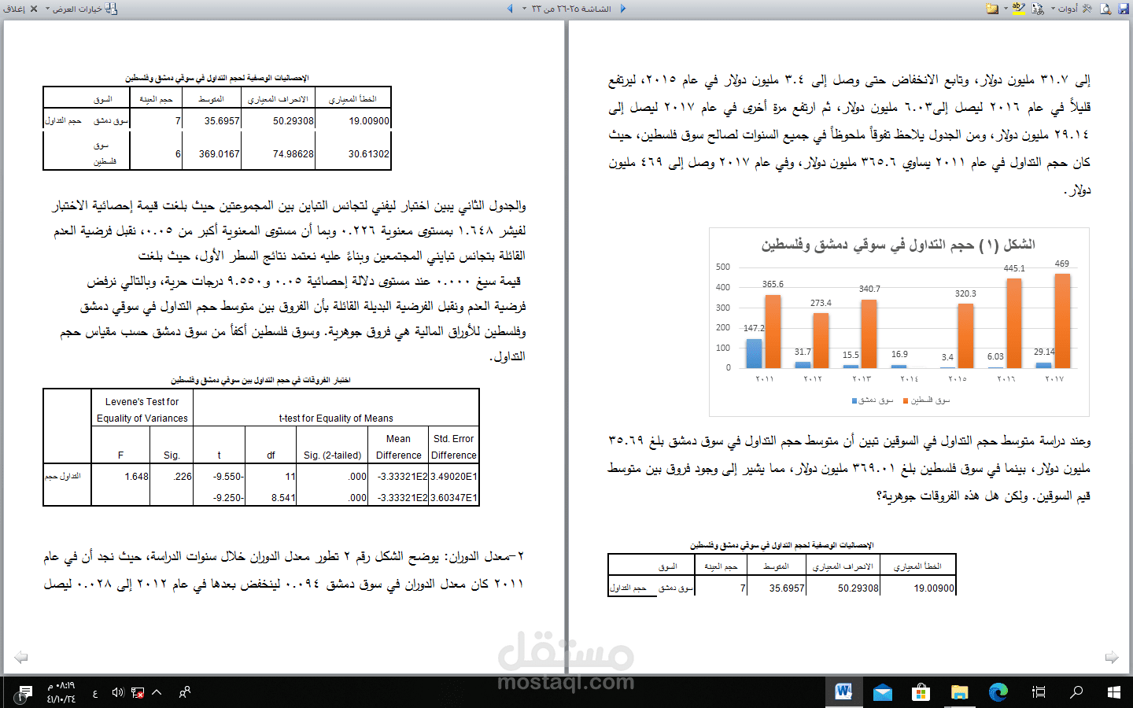Open Microsoft Store from taskbar

click(921, 692)
